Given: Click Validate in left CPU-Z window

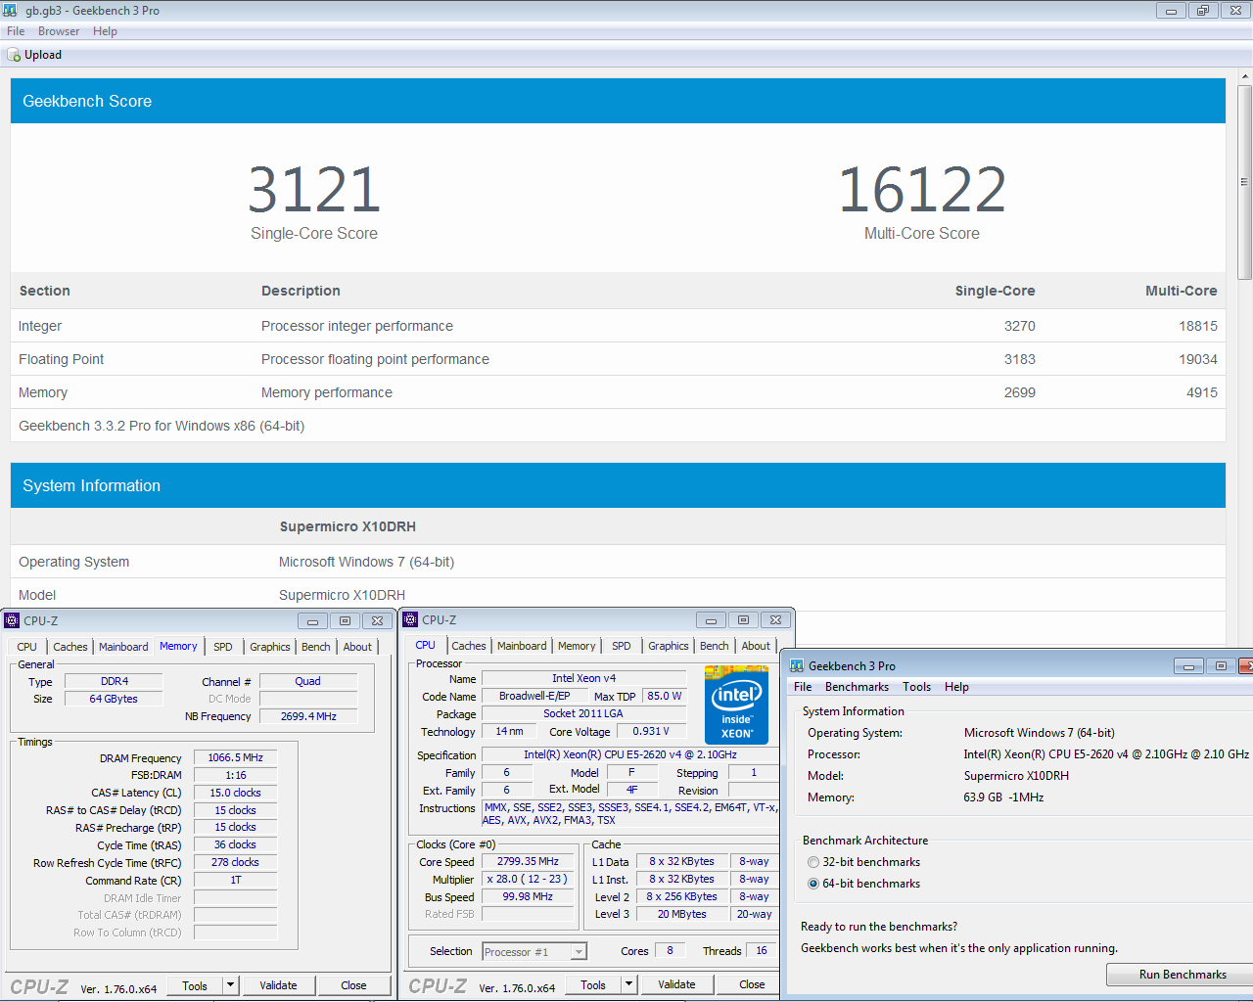Looking at the screenshot, I should (278, 985).
